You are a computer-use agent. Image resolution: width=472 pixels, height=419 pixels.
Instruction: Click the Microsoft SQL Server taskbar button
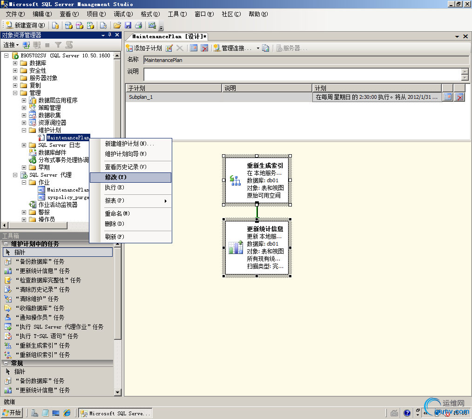pos(115,413)
